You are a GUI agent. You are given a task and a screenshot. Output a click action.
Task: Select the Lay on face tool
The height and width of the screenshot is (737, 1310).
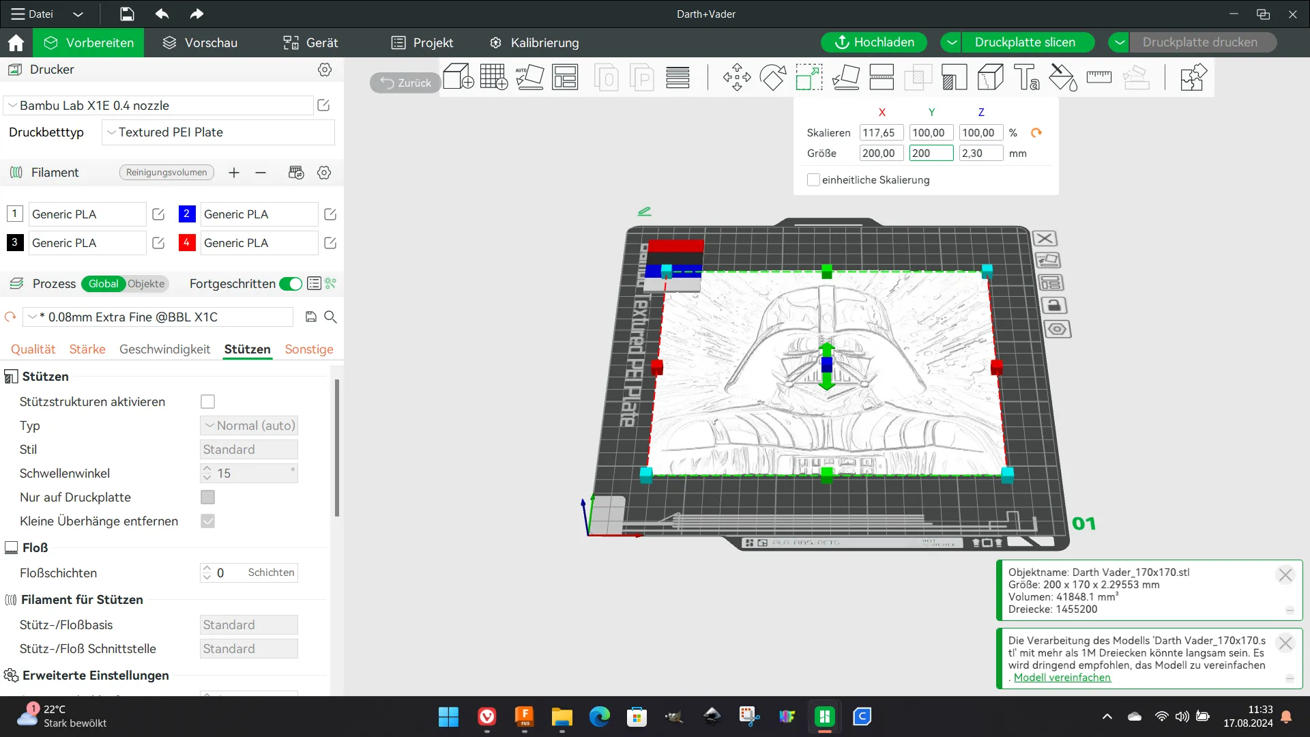click(845, 77)
